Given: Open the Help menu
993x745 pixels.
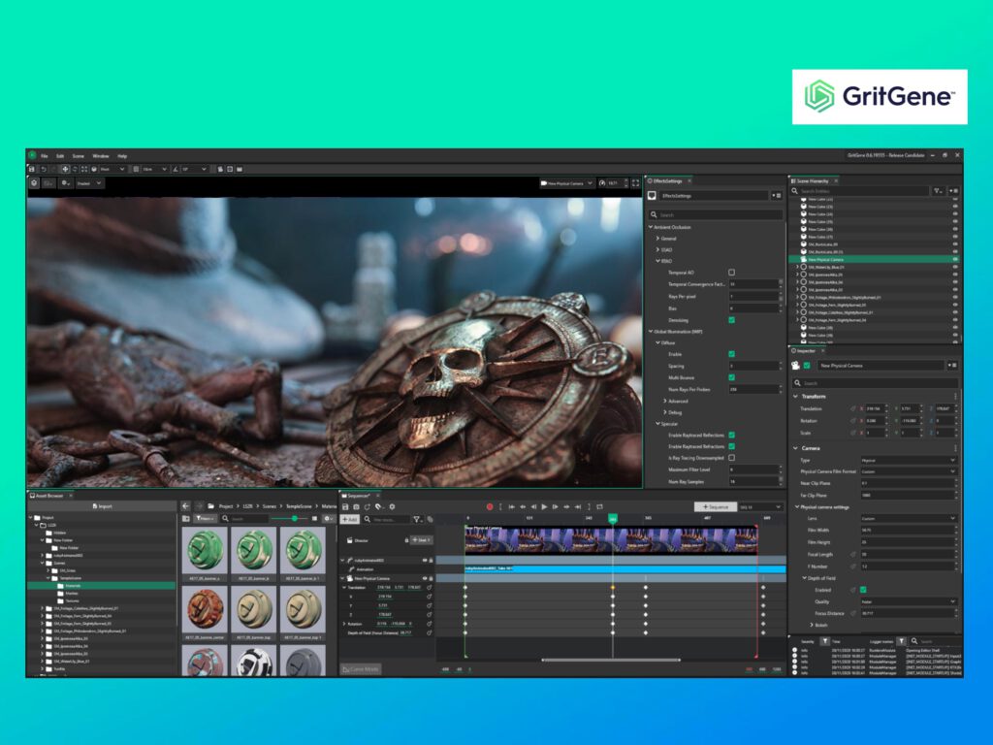Looking at the screenshot, I should tap(122, 156).
